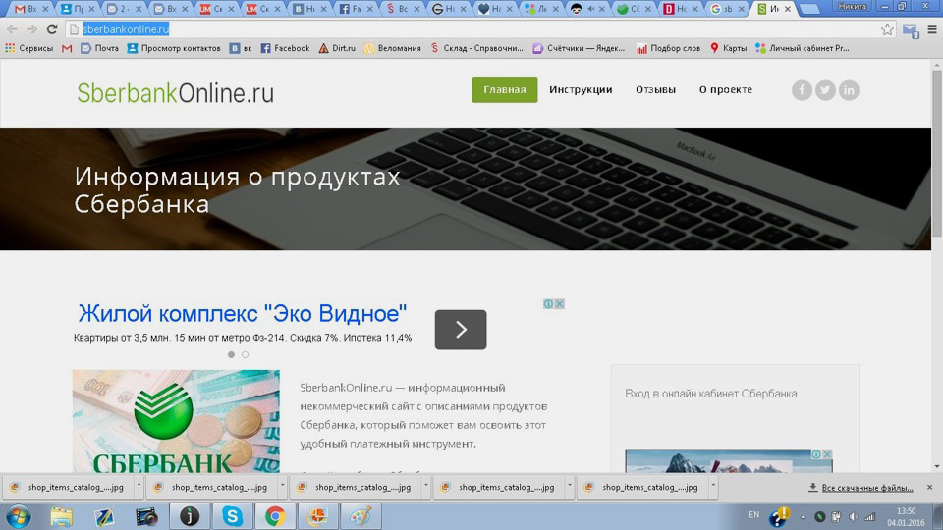The image size is (943, 530).
Task: Open the Windows Start menu
Action: 18,516
